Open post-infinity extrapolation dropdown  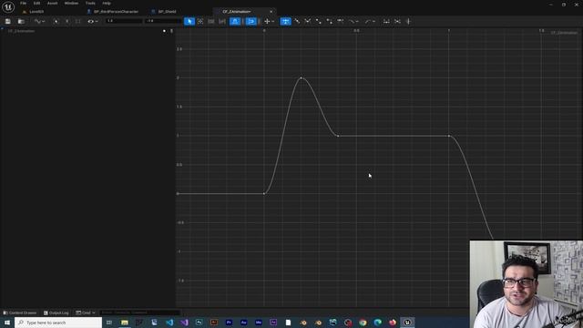click(x=370, y=22)
